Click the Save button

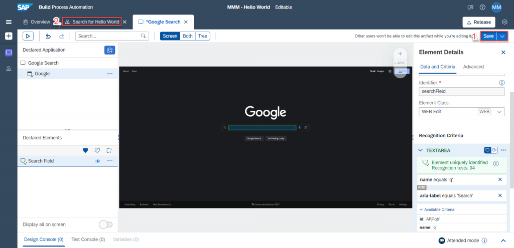(488, 36)
